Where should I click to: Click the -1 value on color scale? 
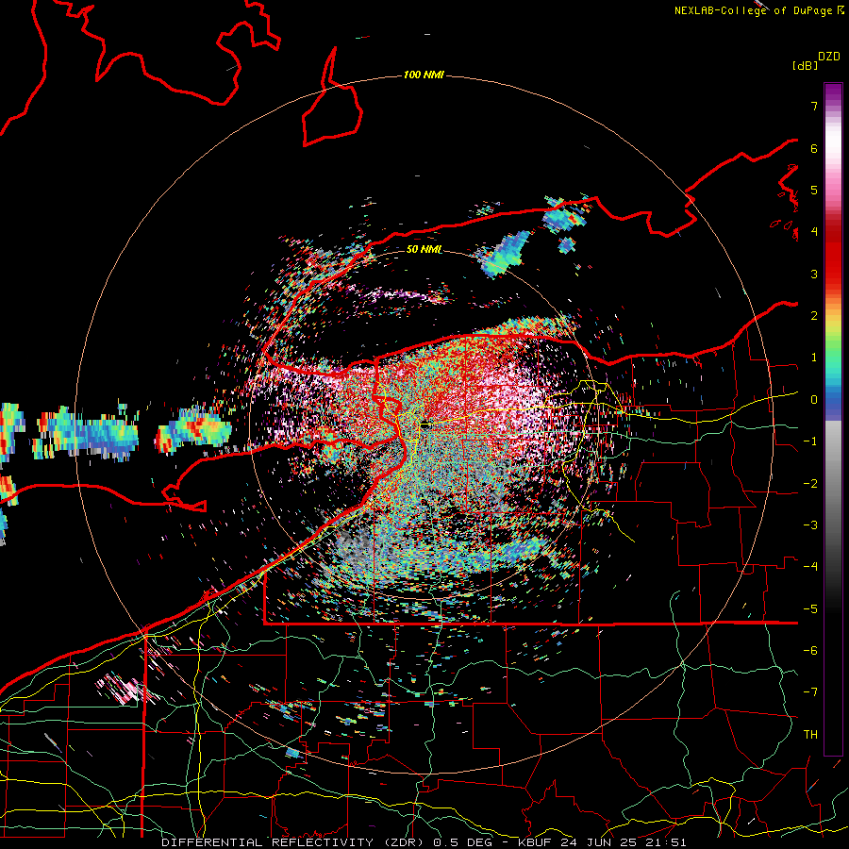point(810,441)
